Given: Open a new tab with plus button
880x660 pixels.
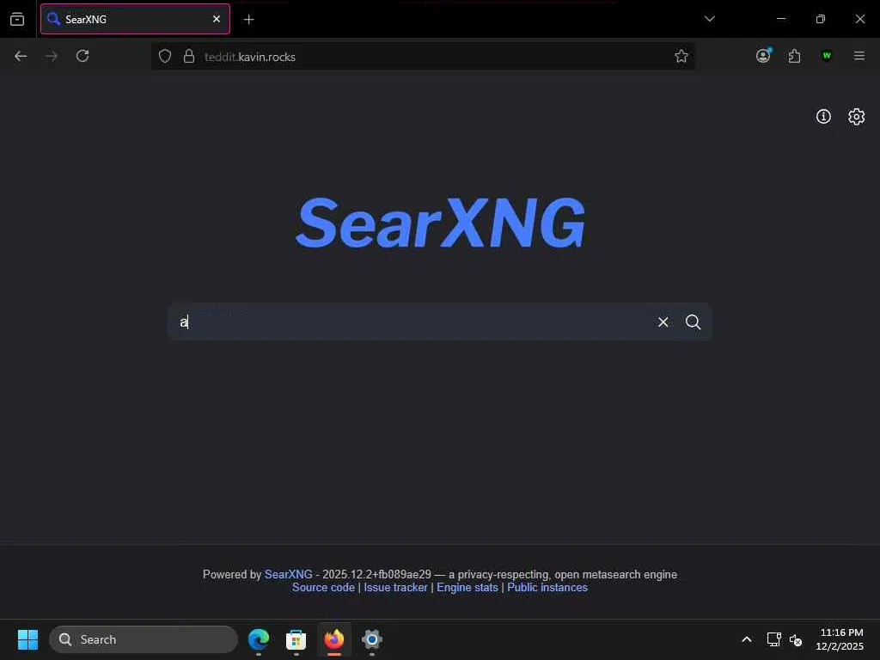Looking at the screenshot, I should click(248, 20).
